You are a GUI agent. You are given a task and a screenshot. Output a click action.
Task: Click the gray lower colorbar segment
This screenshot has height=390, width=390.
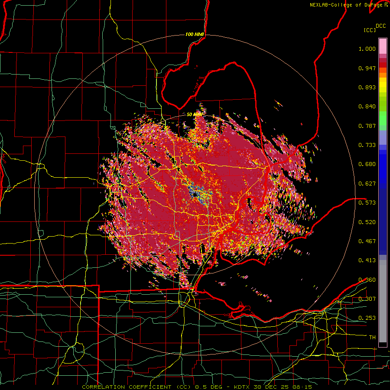383,301
